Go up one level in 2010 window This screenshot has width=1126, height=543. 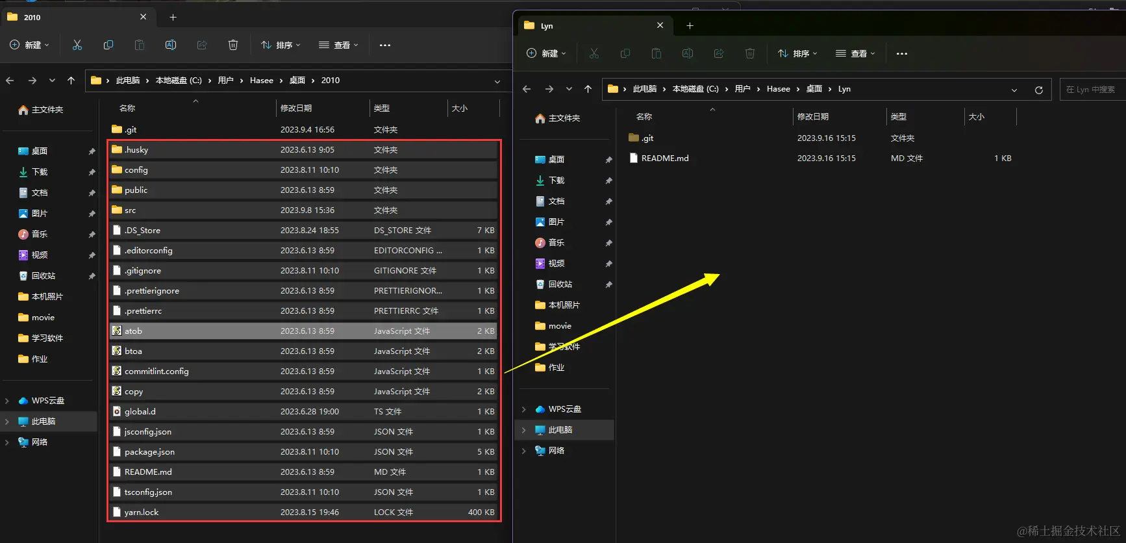71,81
